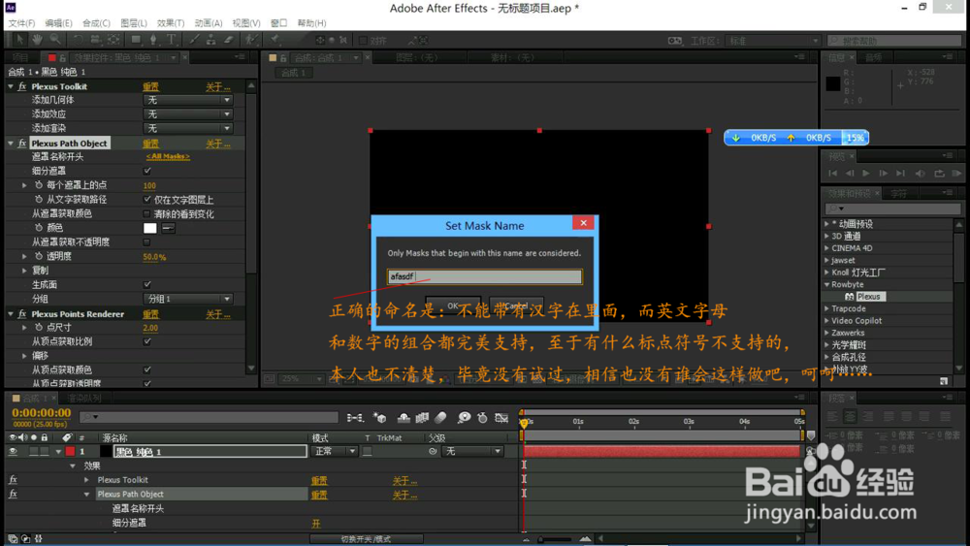Toggle the Shy layers icon in timeline
The image size is (970, 546).
(404, 418)
